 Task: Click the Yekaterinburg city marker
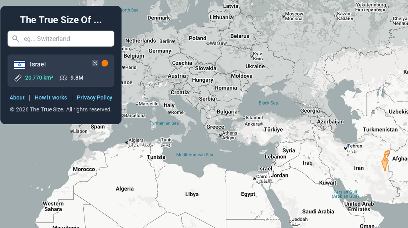coord(388,7)
